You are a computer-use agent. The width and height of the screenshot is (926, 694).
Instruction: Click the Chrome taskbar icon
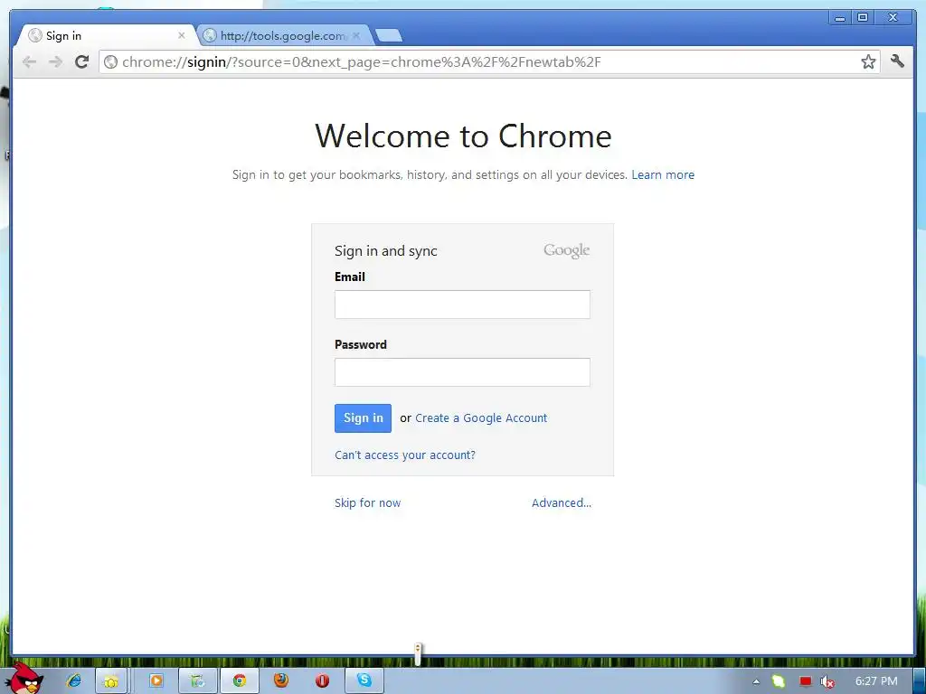(239, 681)
